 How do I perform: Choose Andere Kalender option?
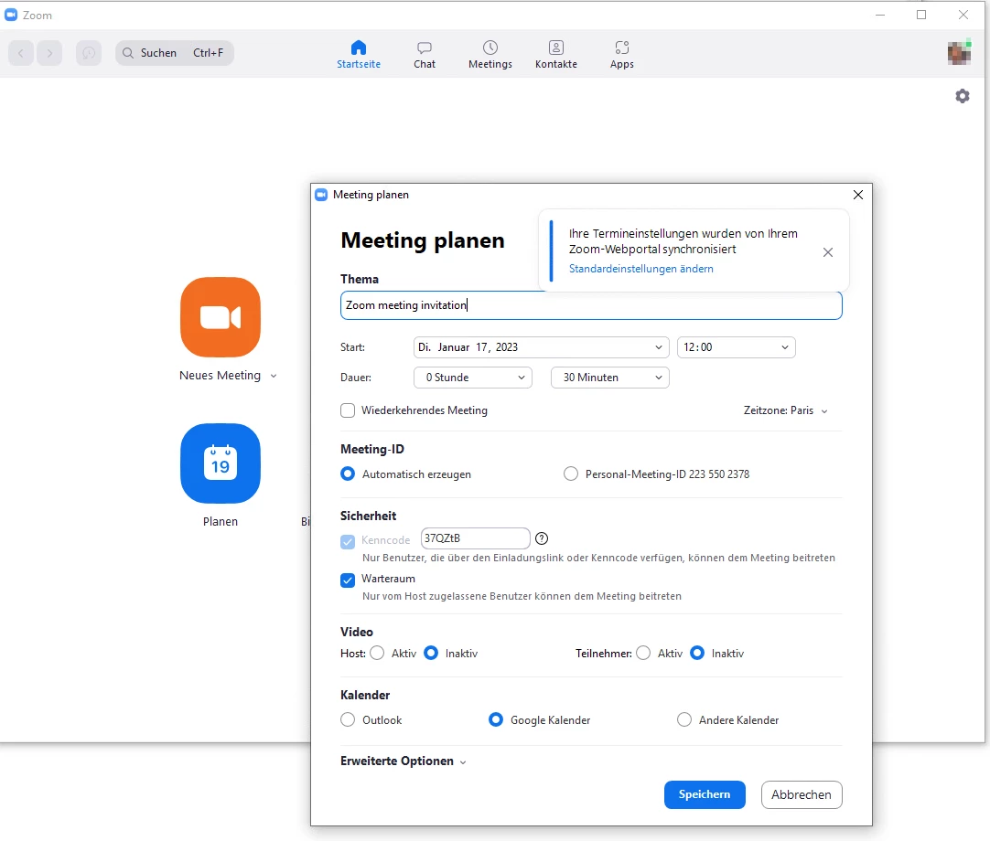coord(684,719)
